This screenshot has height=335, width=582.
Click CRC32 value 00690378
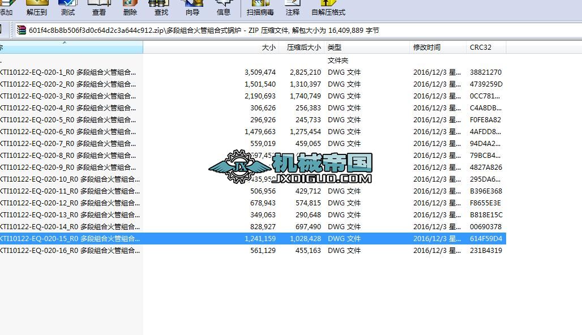tap(486, 226)
